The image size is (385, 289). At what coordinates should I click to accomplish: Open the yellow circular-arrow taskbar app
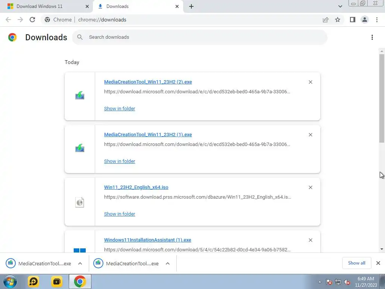(x=33, y=281)
